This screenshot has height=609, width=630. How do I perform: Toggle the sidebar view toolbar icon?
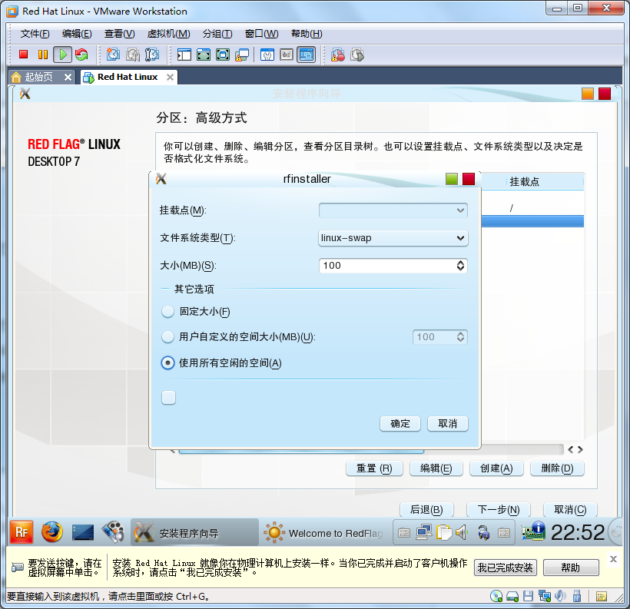184,55
